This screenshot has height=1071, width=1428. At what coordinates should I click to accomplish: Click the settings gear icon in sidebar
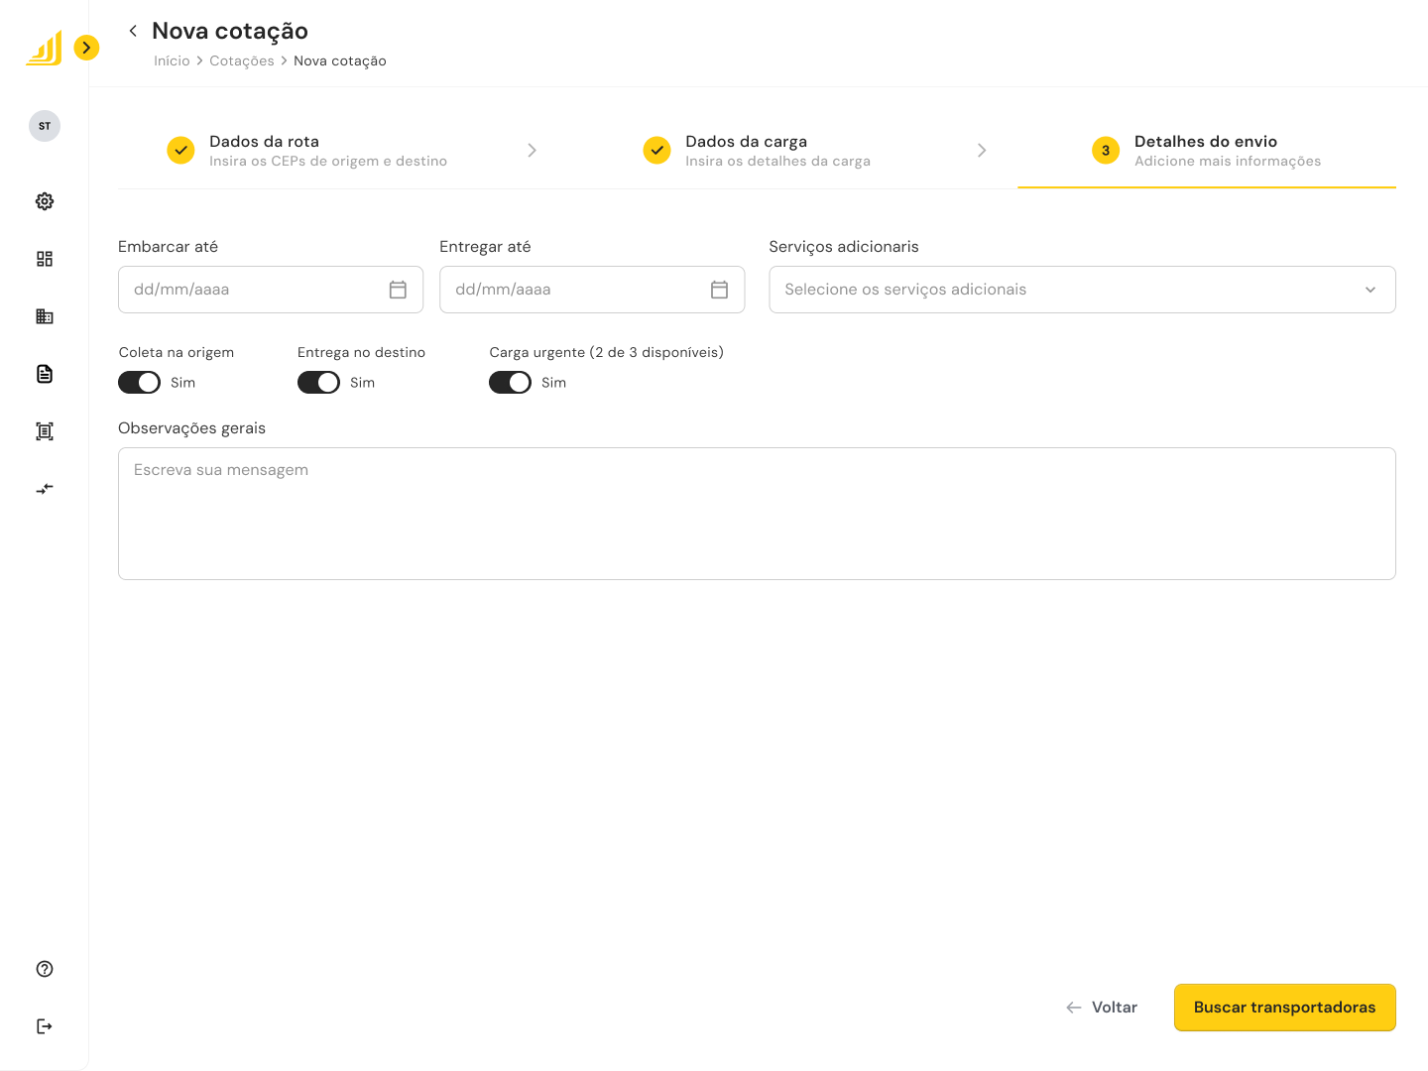(45, 201)
